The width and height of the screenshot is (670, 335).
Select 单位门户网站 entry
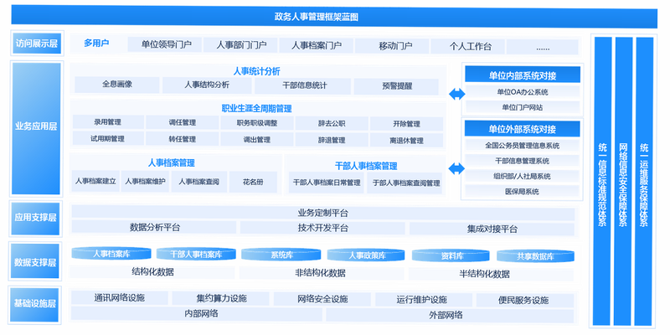[x=523, y=107]
